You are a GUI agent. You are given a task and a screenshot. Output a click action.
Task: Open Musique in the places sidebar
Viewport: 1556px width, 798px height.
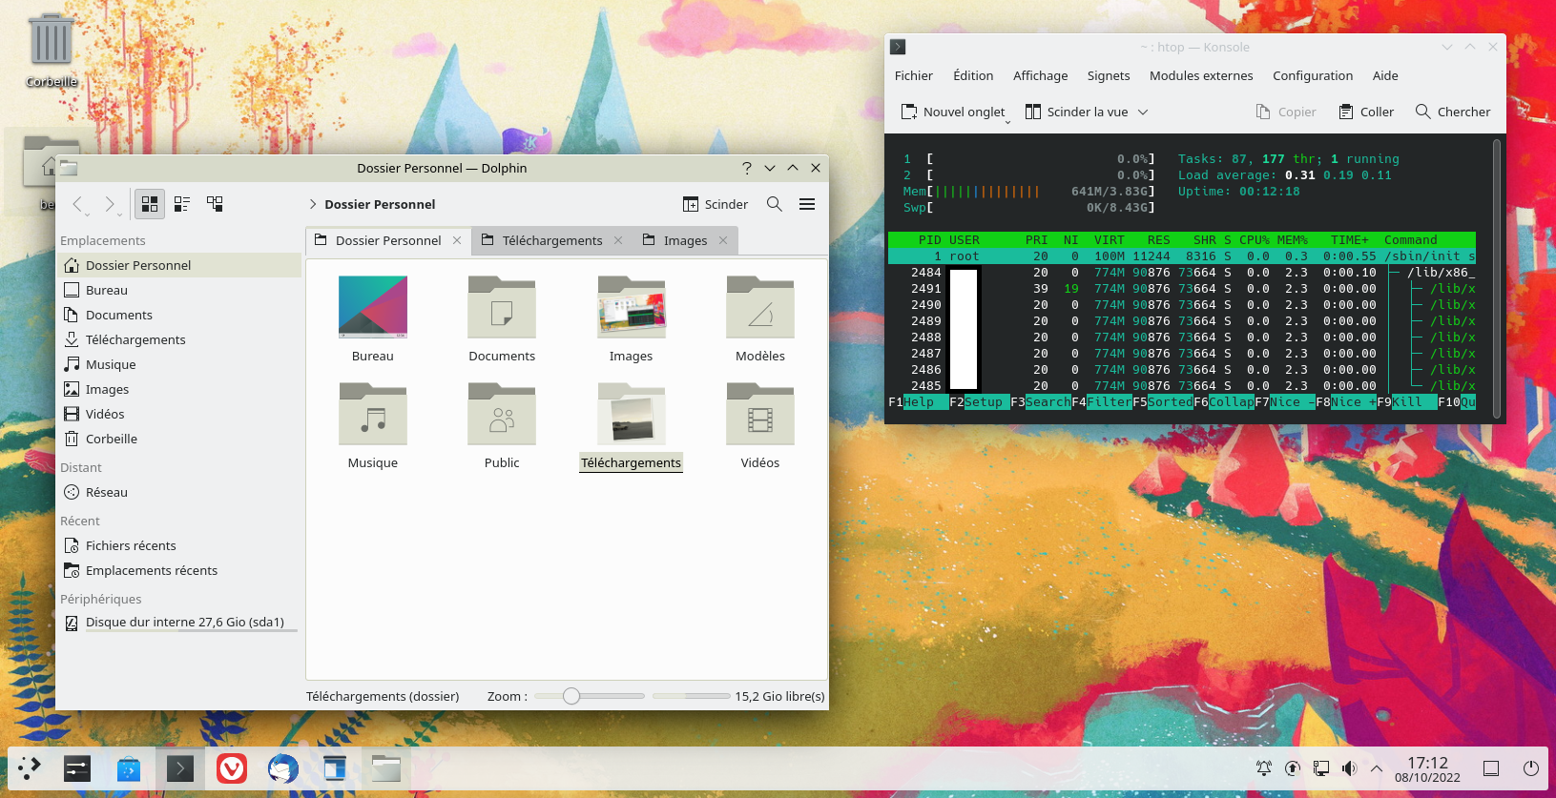click(179, 364)
